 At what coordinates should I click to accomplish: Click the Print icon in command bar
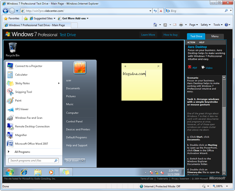click(181, 25)
